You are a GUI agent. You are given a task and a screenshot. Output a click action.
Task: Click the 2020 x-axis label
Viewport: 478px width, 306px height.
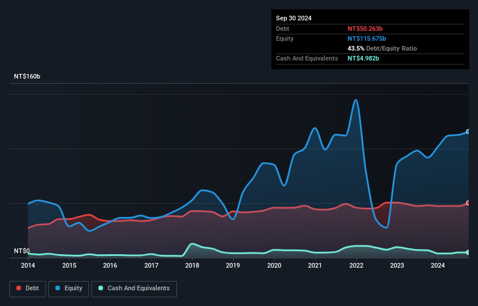pyautogui.click(x=274, y=265)
